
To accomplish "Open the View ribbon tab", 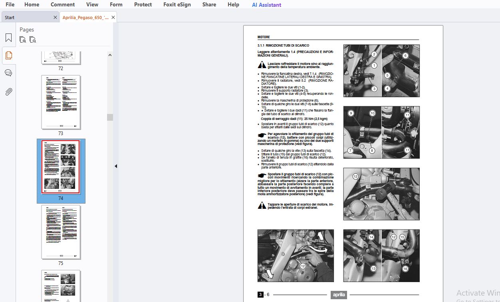I will 92,4.
